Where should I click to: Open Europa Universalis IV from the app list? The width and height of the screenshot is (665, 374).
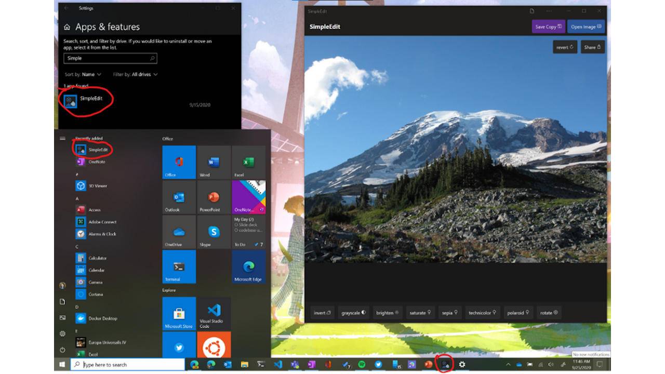point(101,342)
